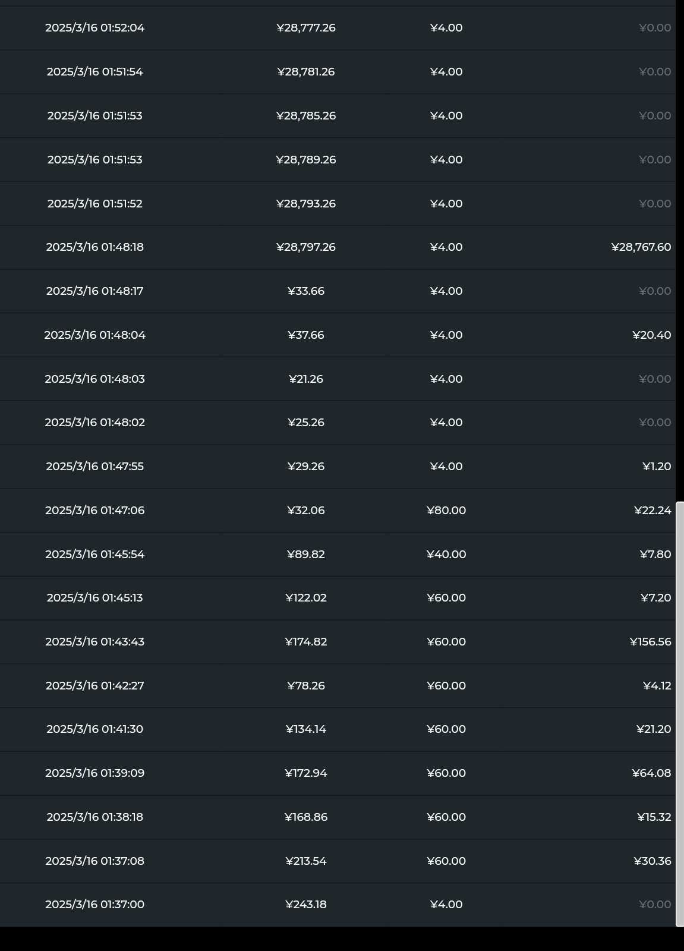Click the ¥20.40 payout value

[x=651, y=335]
